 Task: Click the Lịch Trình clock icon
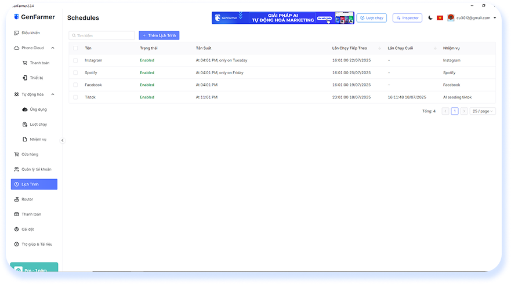click(x=16, y=184)
